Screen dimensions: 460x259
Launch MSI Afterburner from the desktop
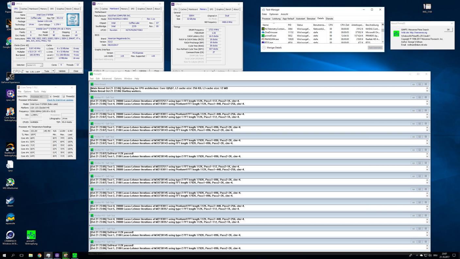coord(10,184)
